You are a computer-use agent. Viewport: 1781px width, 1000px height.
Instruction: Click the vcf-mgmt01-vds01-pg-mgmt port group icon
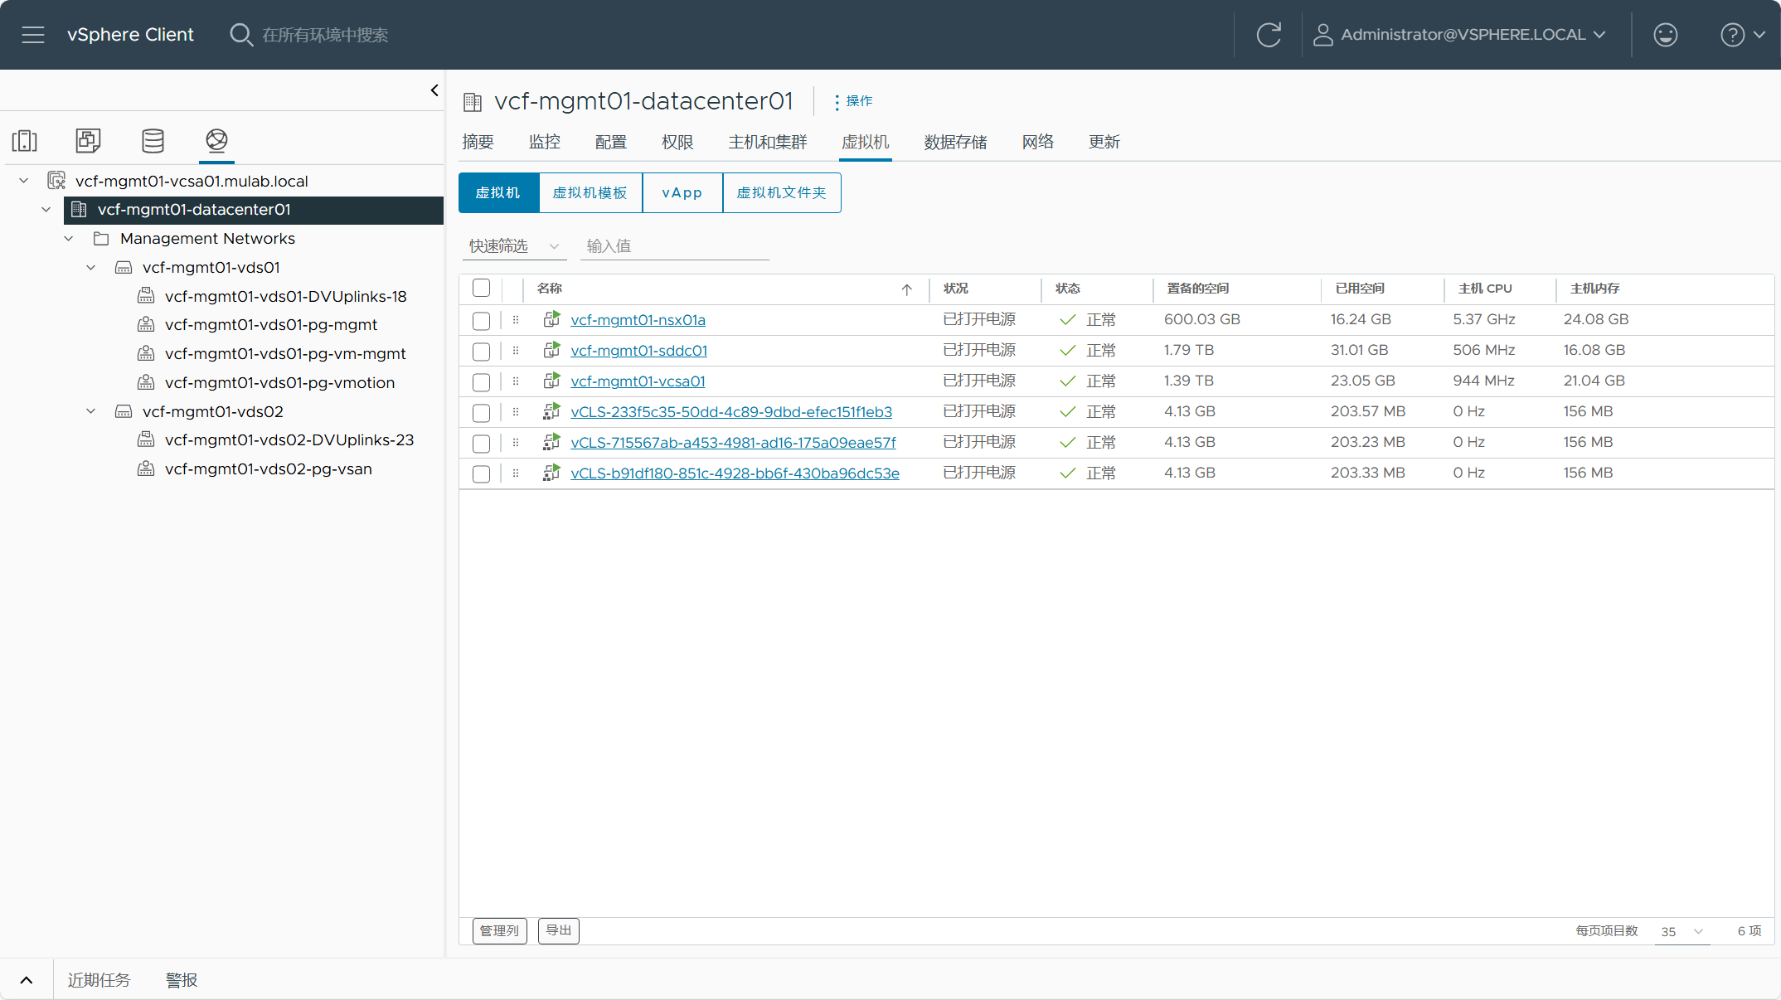pyautogui.click(x=146, y=325)
